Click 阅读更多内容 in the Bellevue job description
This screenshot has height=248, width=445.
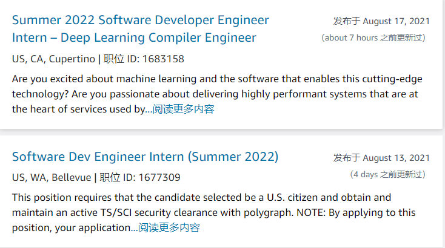click(x=169, y=228)
